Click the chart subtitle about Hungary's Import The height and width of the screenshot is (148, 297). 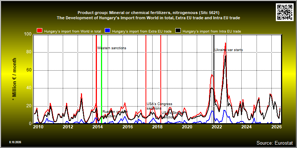click(x=148, y=18)
